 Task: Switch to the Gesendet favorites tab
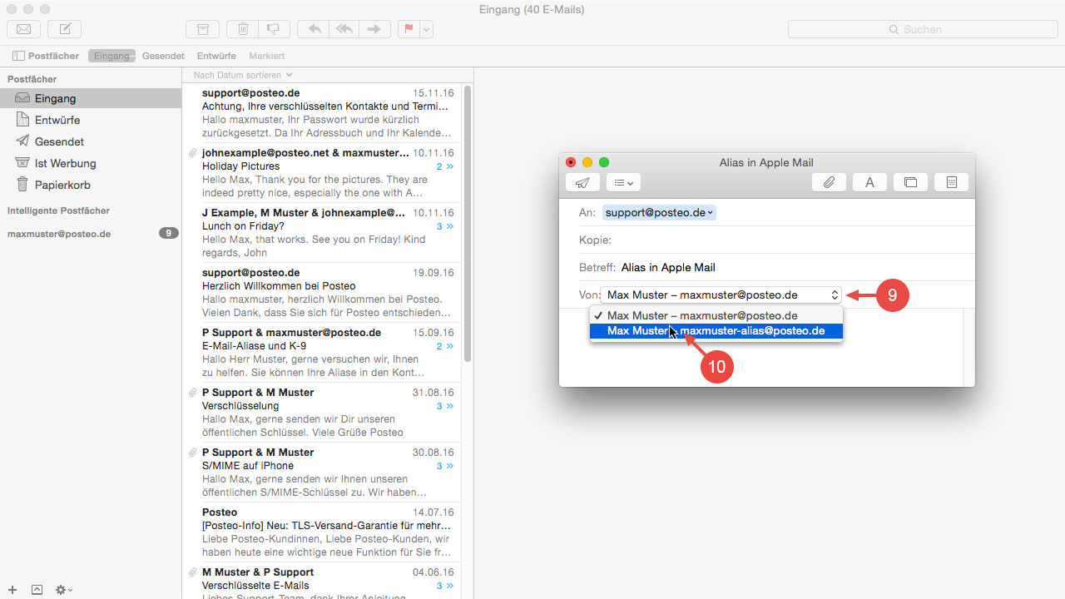163,56
